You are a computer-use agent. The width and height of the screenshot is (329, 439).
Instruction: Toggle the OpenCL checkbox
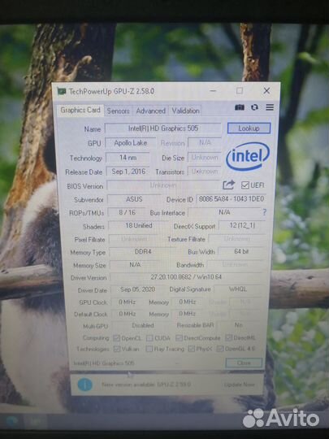pos(116,338)
